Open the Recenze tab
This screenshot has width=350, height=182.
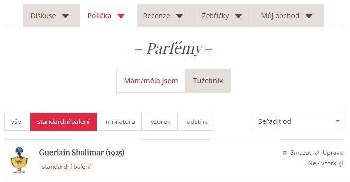pos(166,16)
